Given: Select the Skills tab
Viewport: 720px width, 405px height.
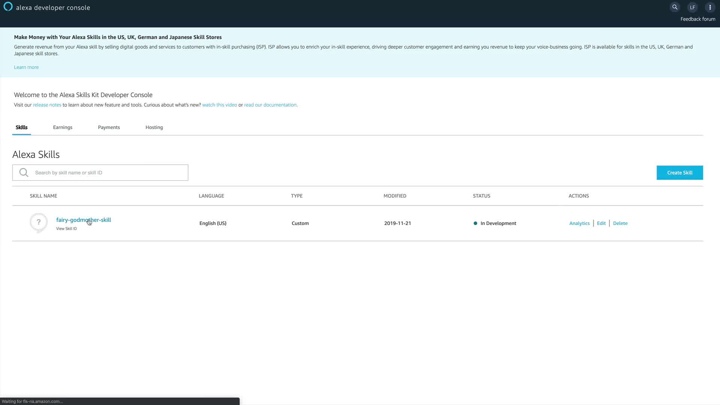Looking at the screenshot, I should coord(21,127).
